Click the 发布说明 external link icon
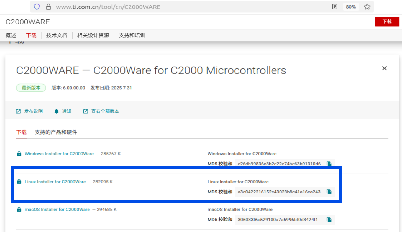The width and height of the screenshot is (402, 232). click(18, 111)
